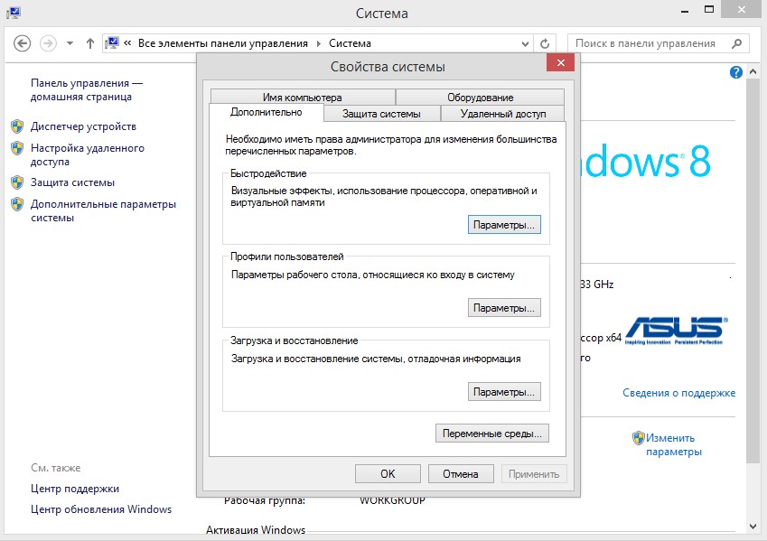Screen dimensions: 767x541
Task: Switch to the 'Оборудование' tab
Action: point(480,97)
